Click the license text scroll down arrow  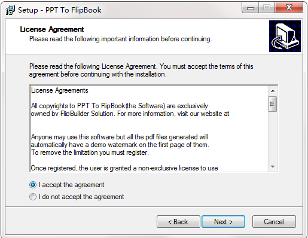coord(273,167)
